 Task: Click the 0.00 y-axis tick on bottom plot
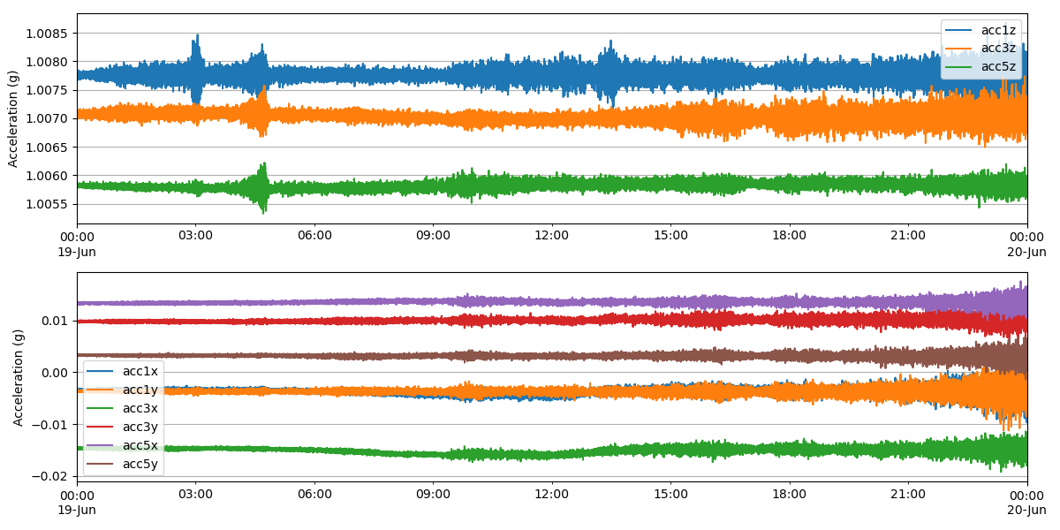tap(55, 373)
